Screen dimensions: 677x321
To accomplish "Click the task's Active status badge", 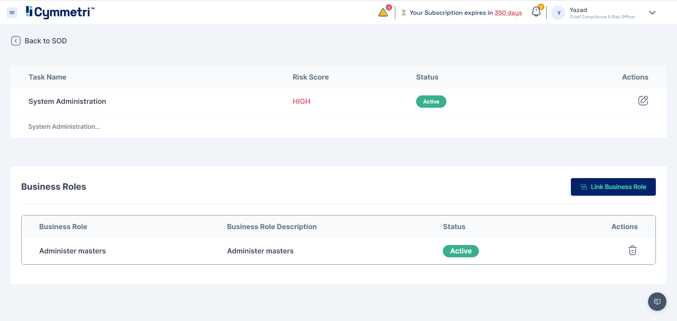I will coord(431,102).
